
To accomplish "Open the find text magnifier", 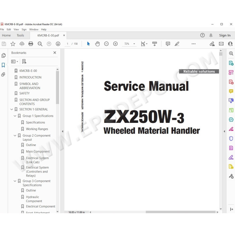I will (40, 44).
